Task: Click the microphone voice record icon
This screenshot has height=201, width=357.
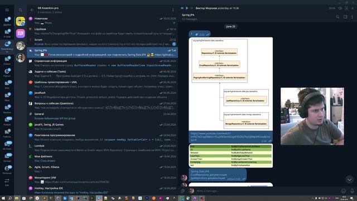Action: pyautogui.click(x=352, y=191)
